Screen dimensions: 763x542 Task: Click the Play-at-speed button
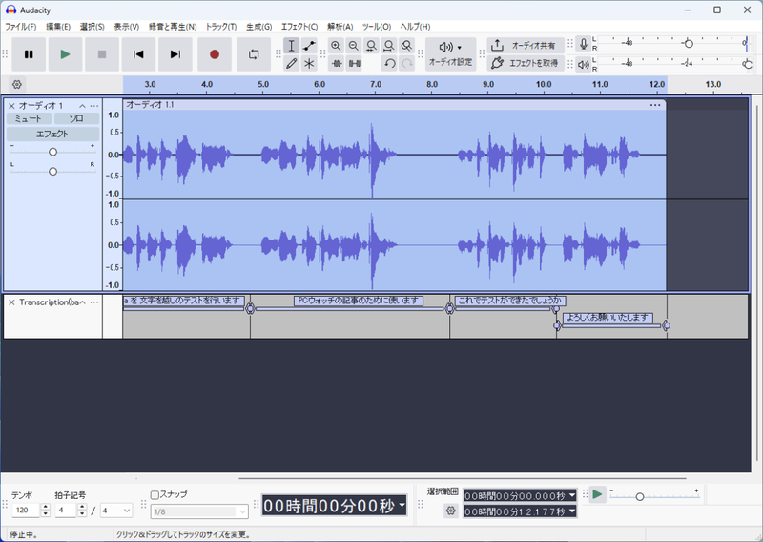pos(598,494)
